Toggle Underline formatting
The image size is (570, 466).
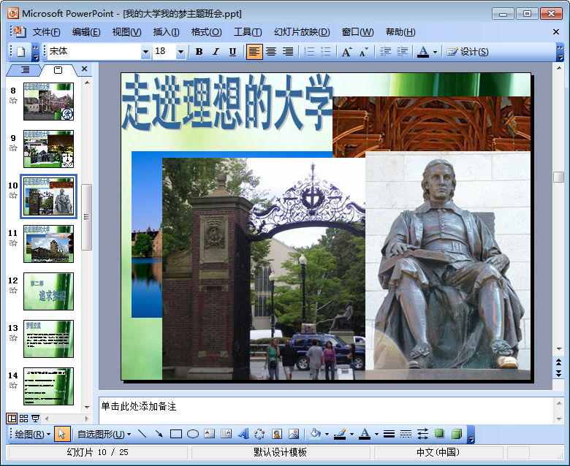click(x=232, y=52)
